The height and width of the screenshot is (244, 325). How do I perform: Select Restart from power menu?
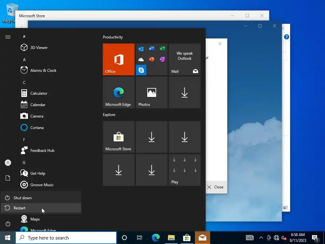[x=41, y=208]
